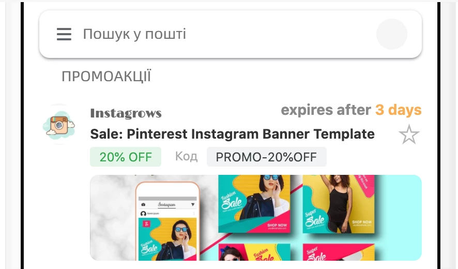Open the Instagrows sender name
This screenshot has width=458, height=269.
(x=126, y=113)
